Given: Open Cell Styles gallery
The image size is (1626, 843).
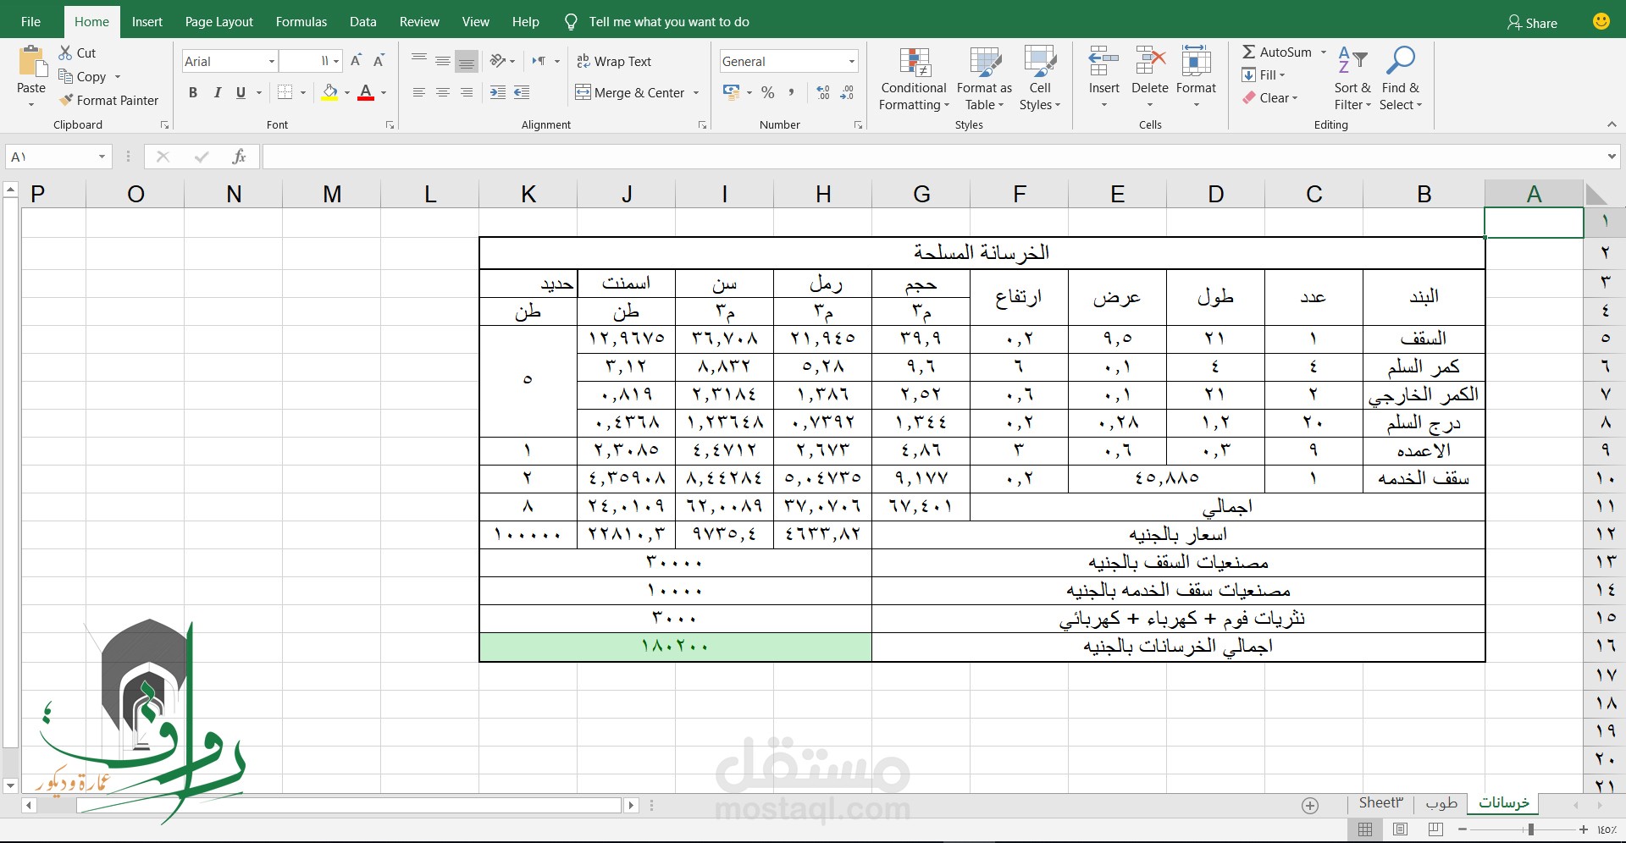Looking at the screenshot, I should pos(1040,79).
